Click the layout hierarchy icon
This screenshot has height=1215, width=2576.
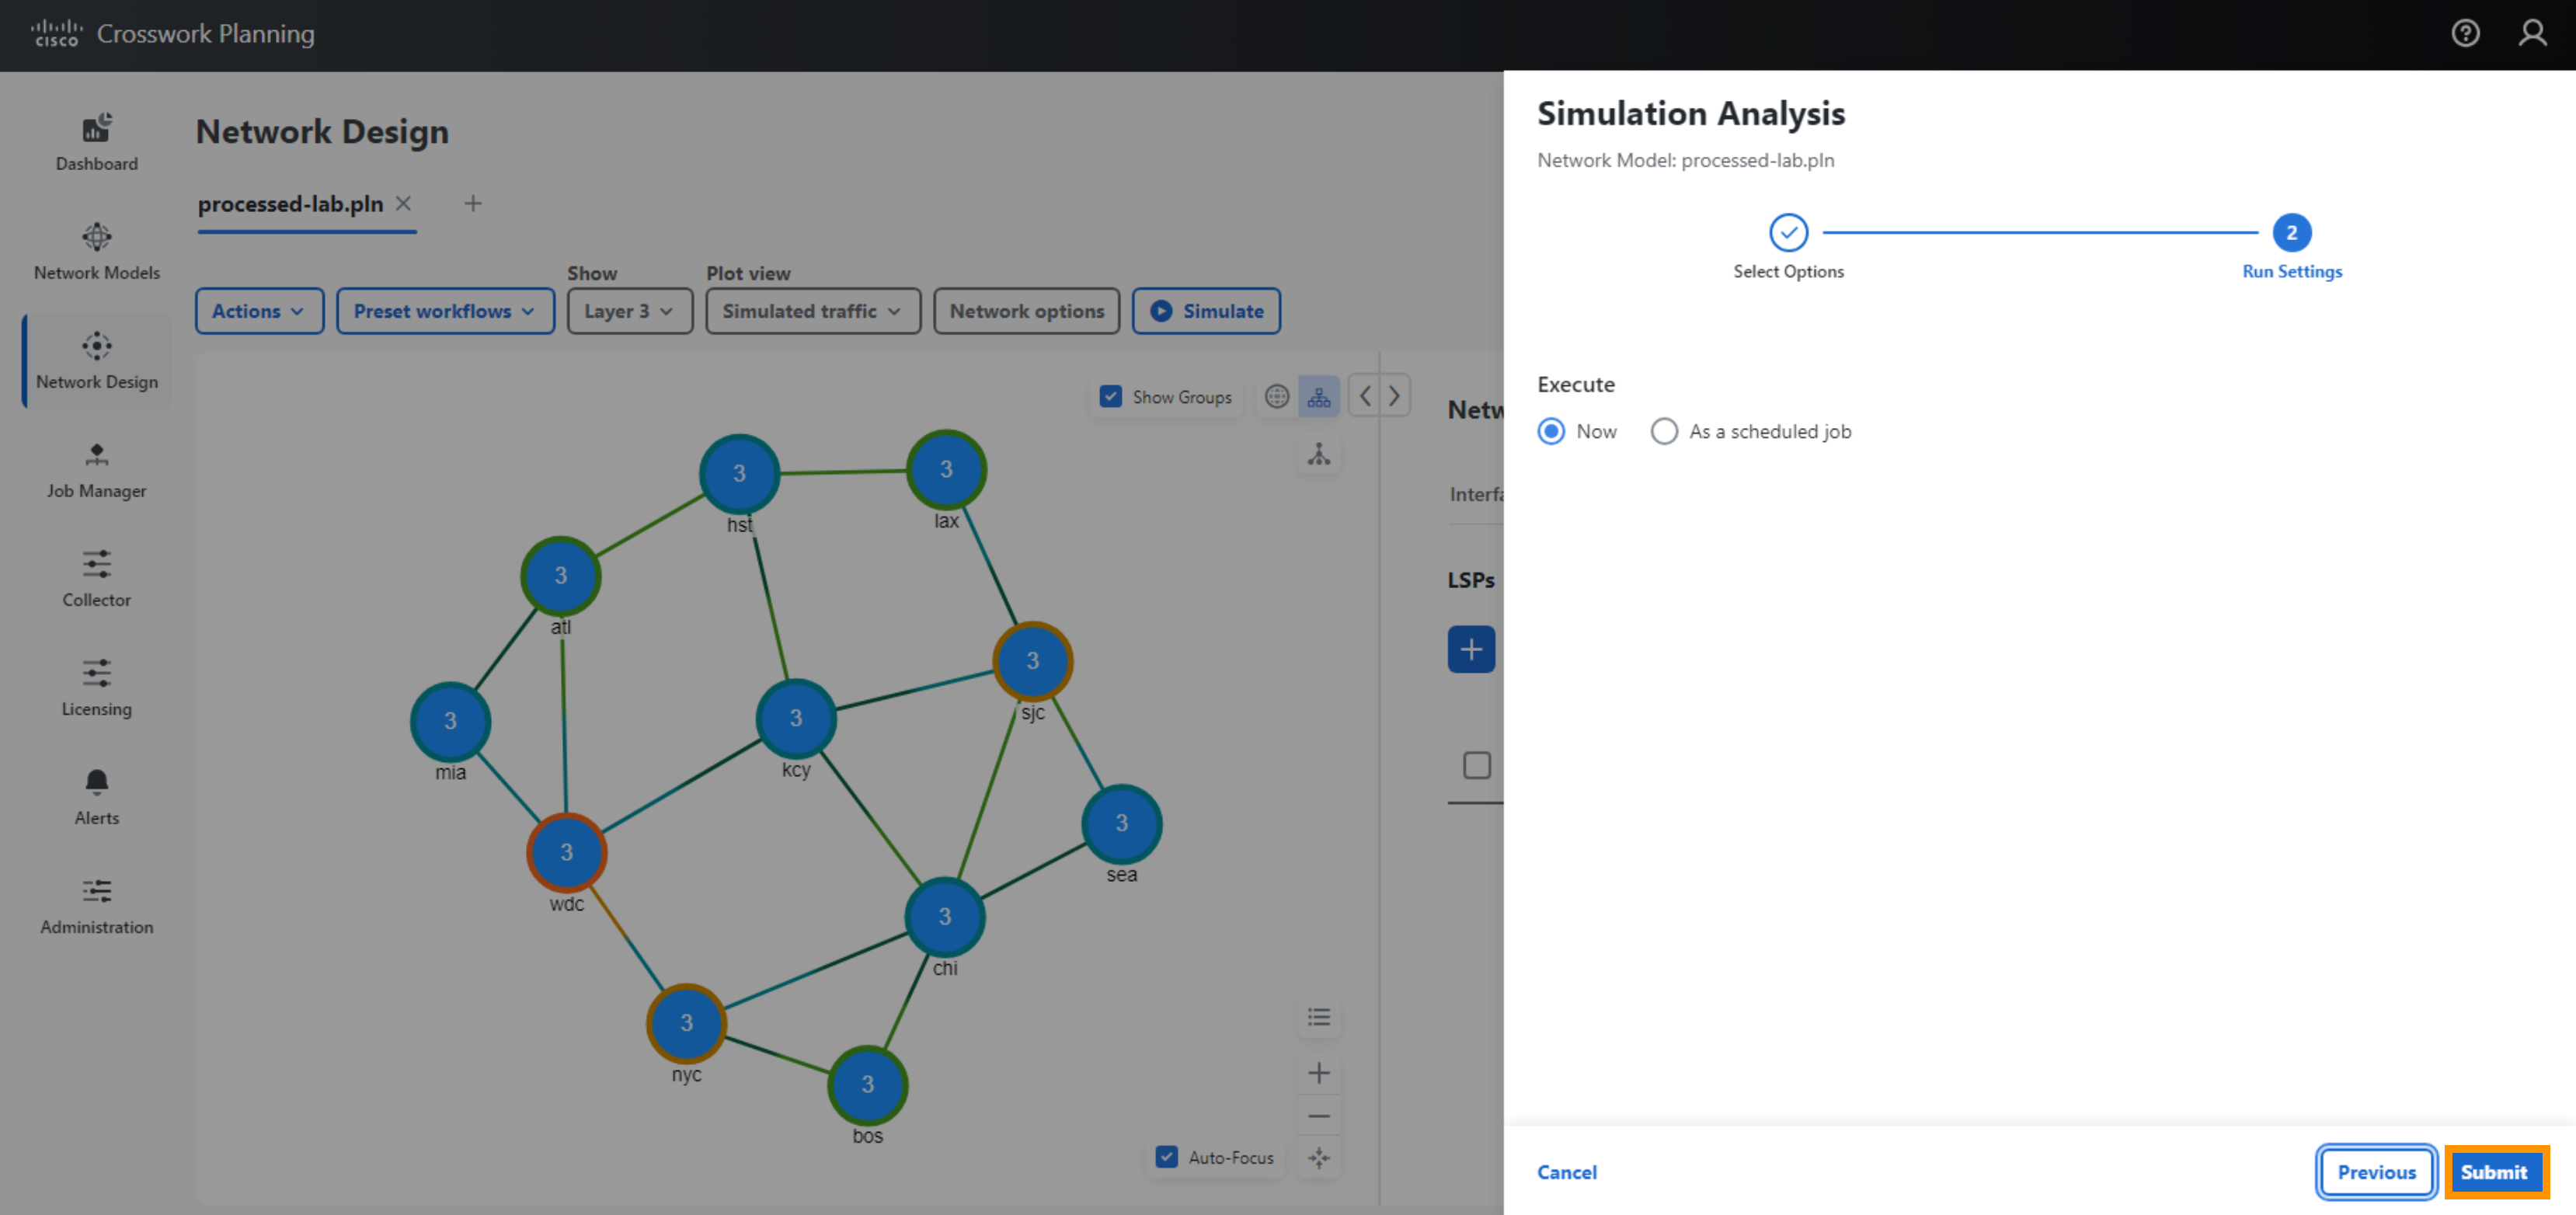click(1319, 455)
